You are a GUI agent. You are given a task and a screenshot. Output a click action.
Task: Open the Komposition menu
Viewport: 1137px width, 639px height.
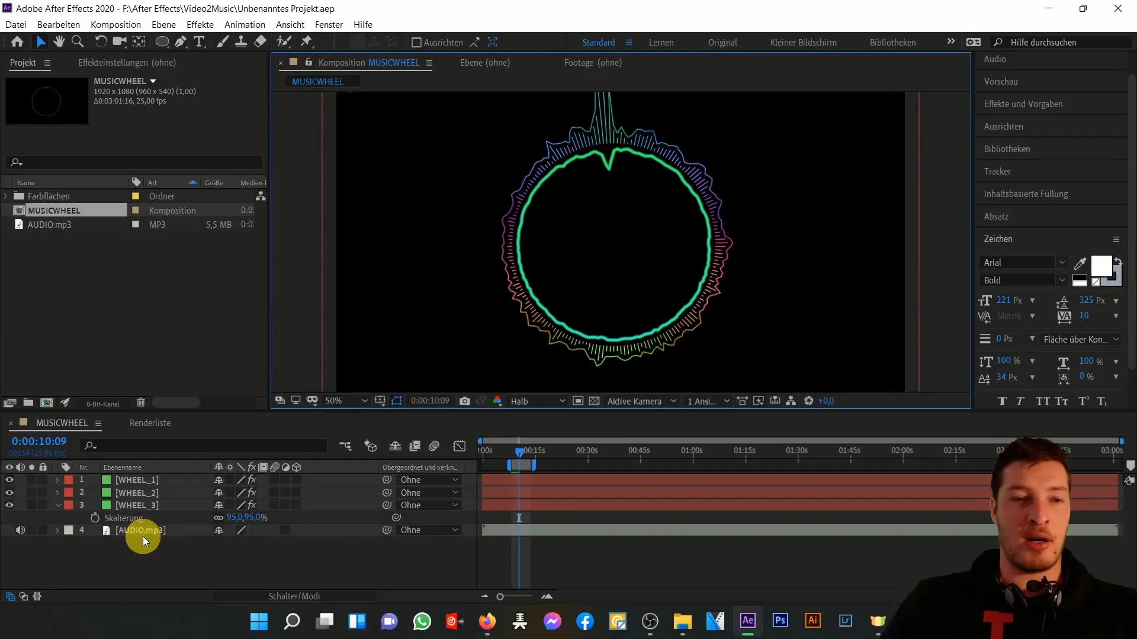tap(115, 25)
